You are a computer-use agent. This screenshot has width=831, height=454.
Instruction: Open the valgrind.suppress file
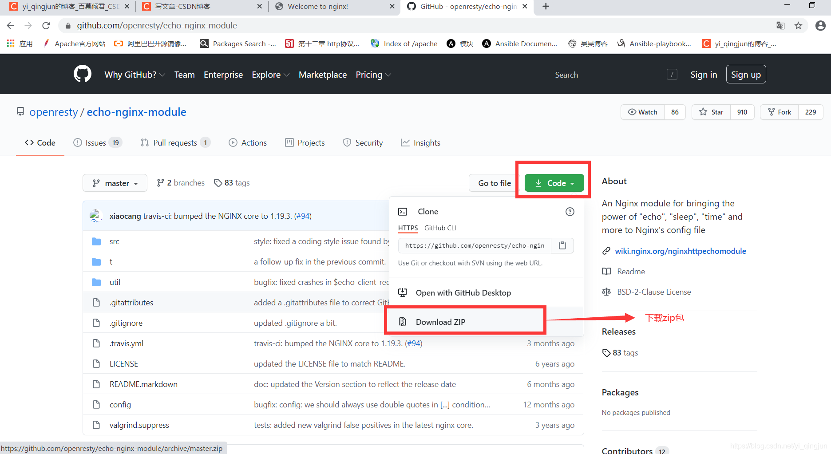[x=139, y=425]
